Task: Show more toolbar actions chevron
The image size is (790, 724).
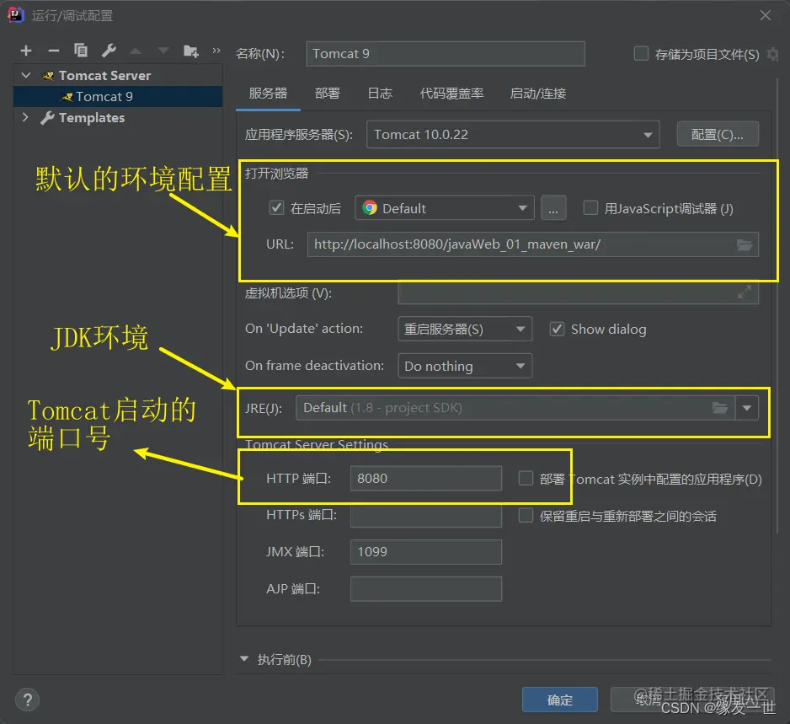Action: [216, 51]
